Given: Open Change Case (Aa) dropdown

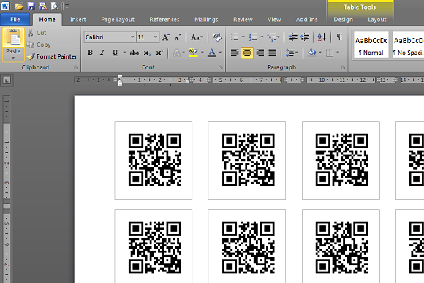Looking at the screenshot, I should click(x=197, y=37).
